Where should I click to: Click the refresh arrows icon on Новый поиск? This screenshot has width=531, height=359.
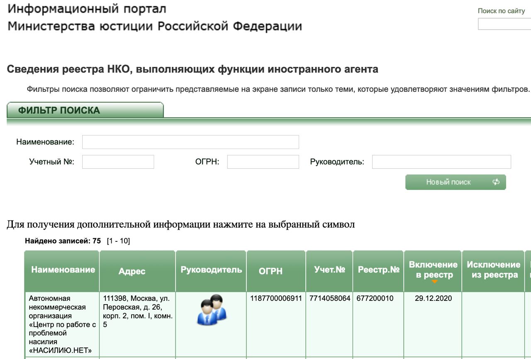pos(496,182)
